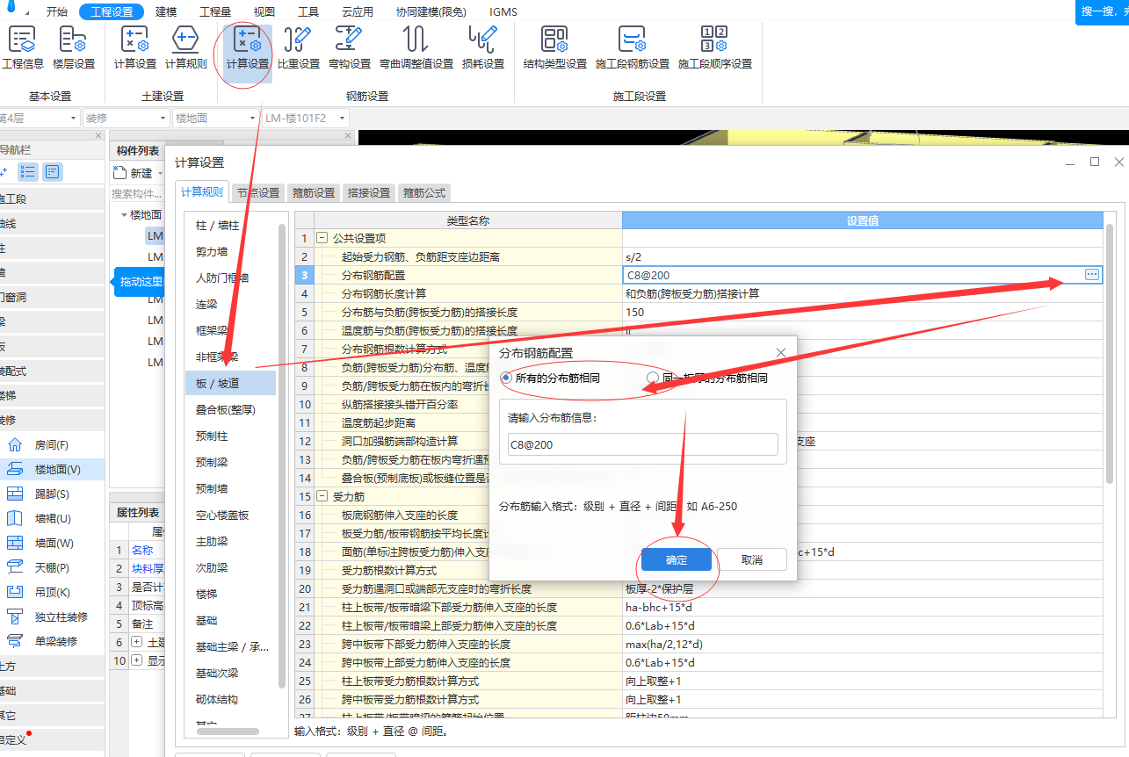Image resolution: width=1129 pixels, height=757 pixels.
Task: Select 吊顶(K) in the navigation panel
Action: click(53, 593)
